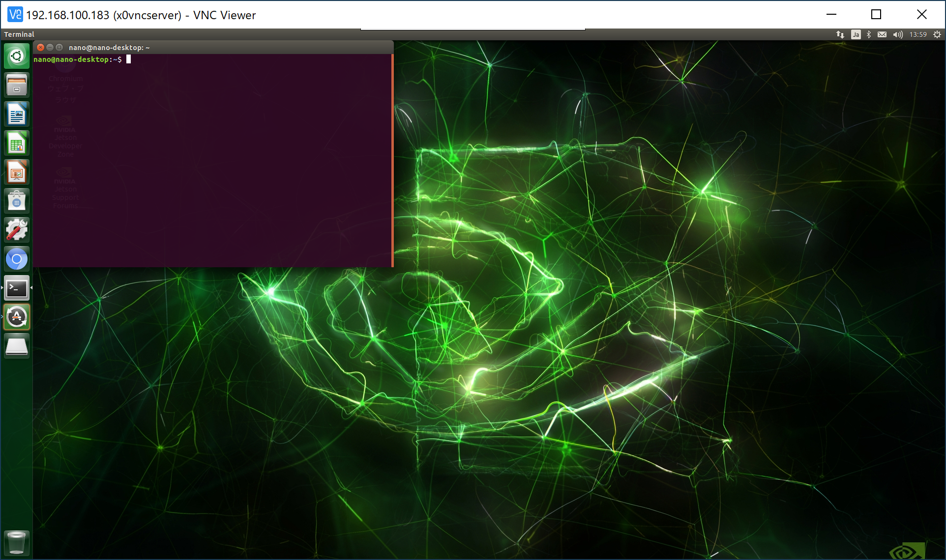Viewport: 946px width, 560px height.
Task: Launch LibreOffice Writer from the dock
Action: pos(17,114)
